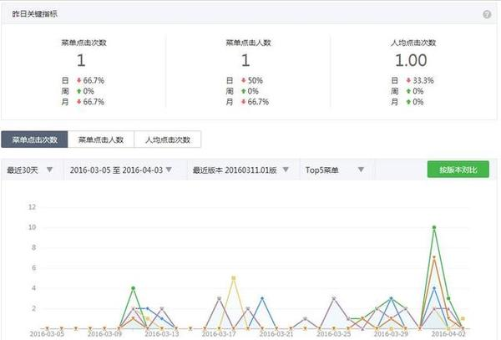Viewport: 501px width, 340px height.
Task: Switch to 菜单点击人数 tab
Action: coord(101,140)
